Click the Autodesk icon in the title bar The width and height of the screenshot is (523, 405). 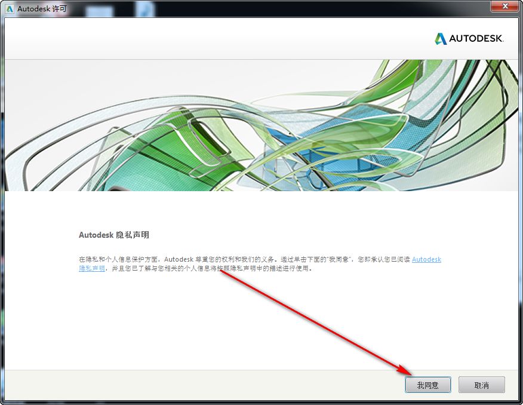[10, 9]
